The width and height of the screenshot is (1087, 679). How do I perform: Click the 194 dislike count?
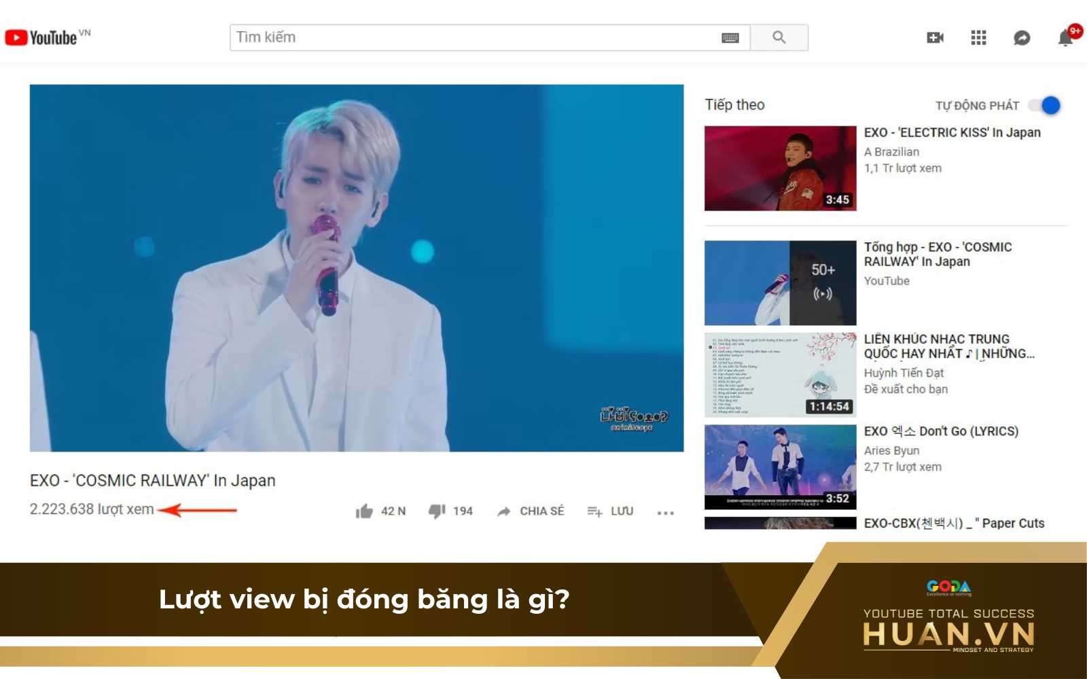pyautogui.click(x=463, y=511)
